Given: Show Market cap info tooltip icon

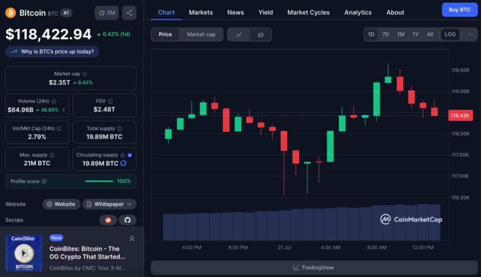Looking at the screenshot, I should click(x=85, y=74).
